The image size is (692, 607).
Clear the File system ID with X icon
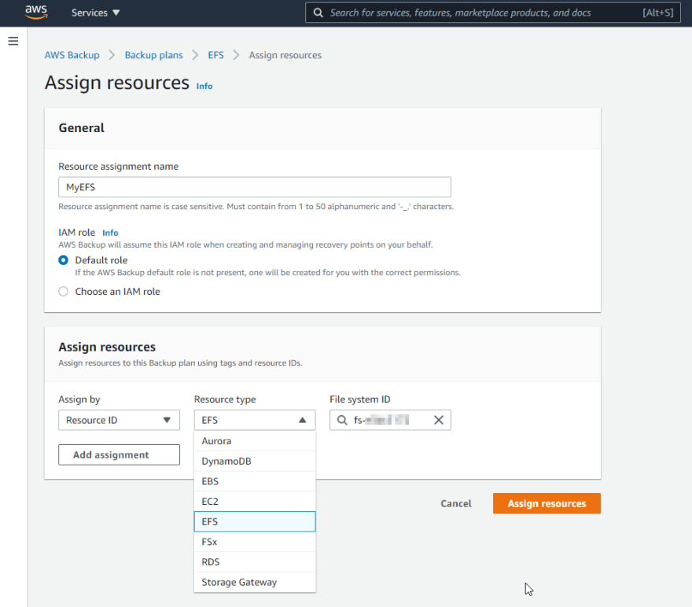438,420
